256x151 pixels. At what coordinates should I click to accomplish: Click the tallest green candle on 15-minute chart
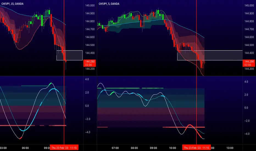pos(42,20)
